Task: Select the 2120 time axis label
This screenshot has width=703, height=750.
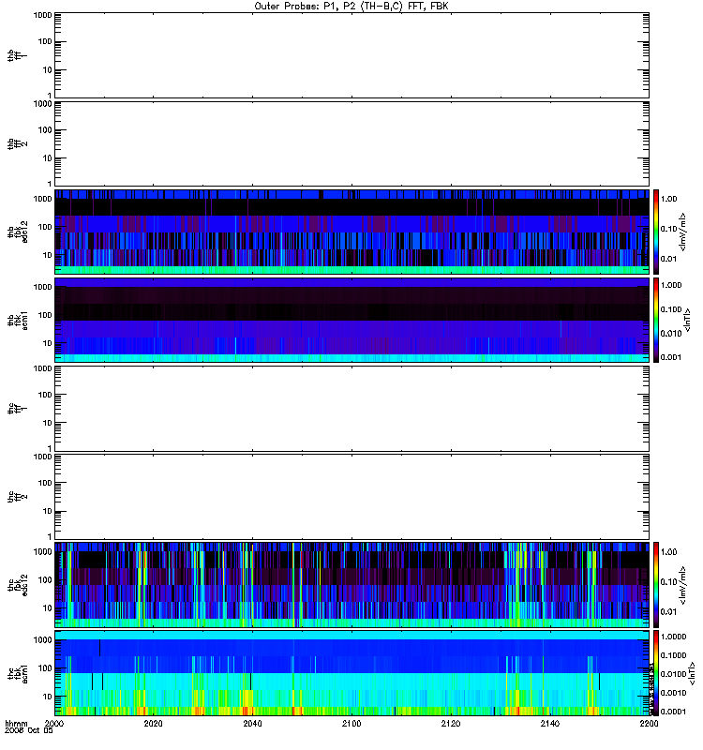Action: [x=451, y=723]
